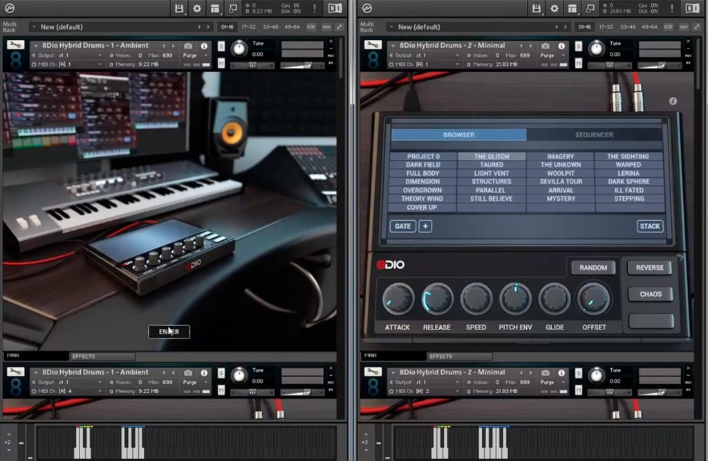Open the MIDI Ch dropdown of the top Ambient instrument
The height and width of the screenshot is (461, 708).
[67, 64]
